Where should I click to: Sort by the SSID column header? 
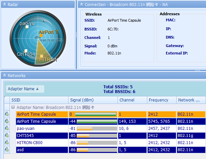[39, 100]
